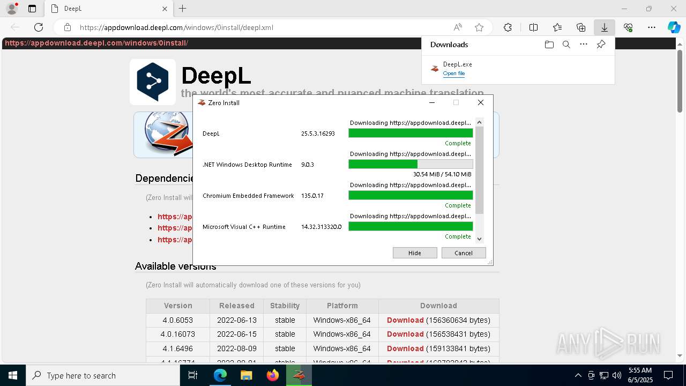Image resolution: width=686 pixels, height=386 pixels.
Task: Open the tab actions menu icon
Action: (x=32, y=9)
